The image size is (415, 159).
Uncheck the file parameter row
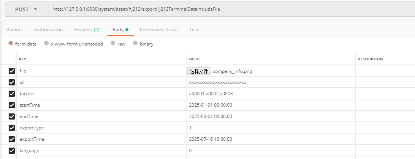point(12,71)
